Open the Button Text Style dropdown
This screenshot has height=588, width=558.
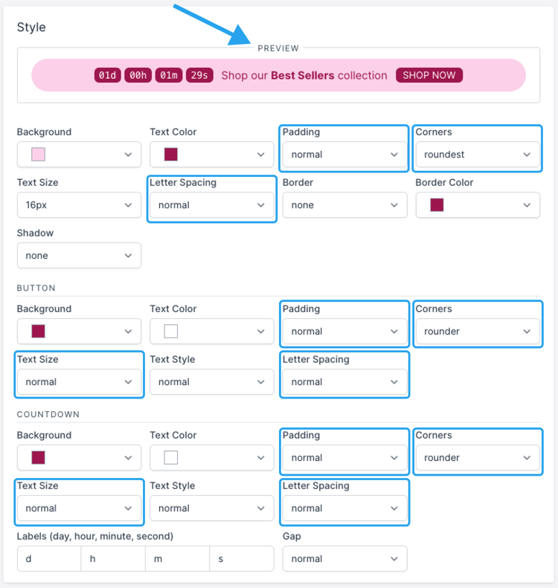[x=211, y=382]
